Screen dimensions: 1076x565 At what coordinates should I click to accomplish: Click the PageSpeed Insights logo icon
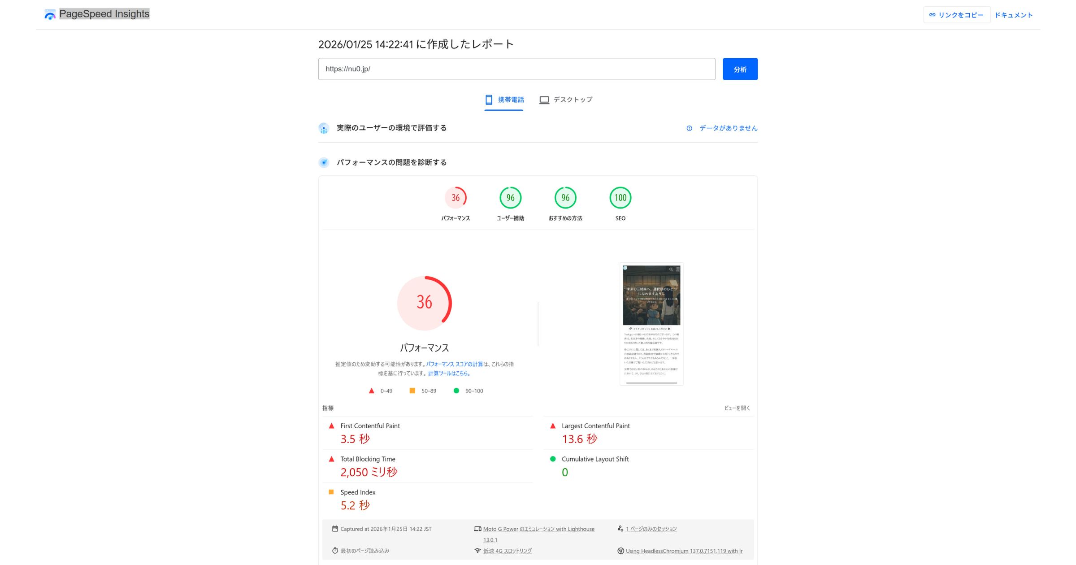49,14
